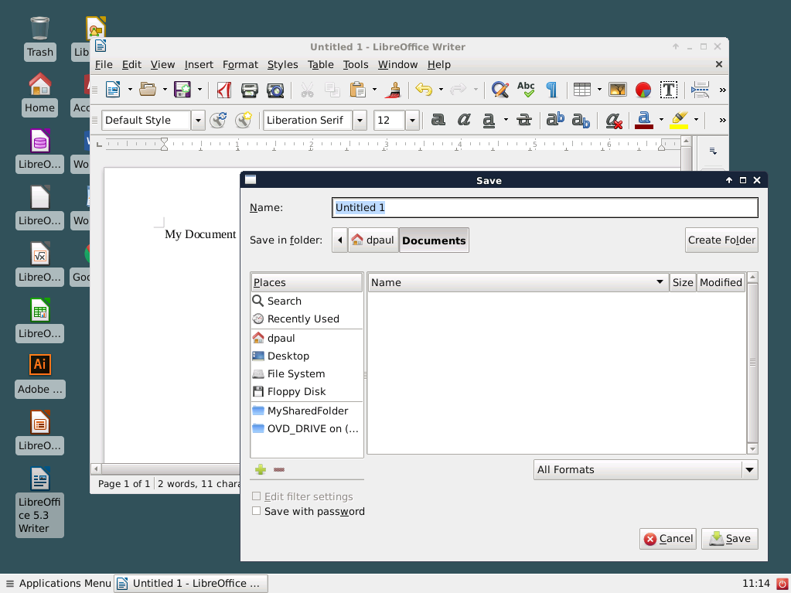Click the Create Folder button
The width and height of the screenshot is (791, 593).
coord(721,240)
